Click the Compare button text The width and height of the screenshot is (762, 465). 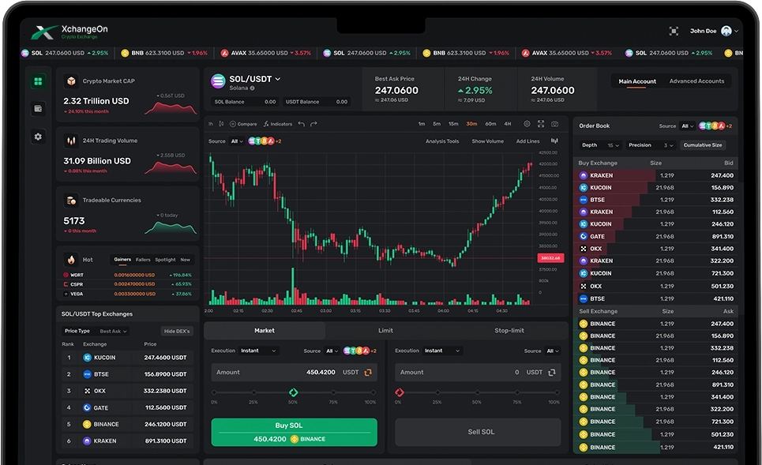pyautogui.click(x=247, y=124)
